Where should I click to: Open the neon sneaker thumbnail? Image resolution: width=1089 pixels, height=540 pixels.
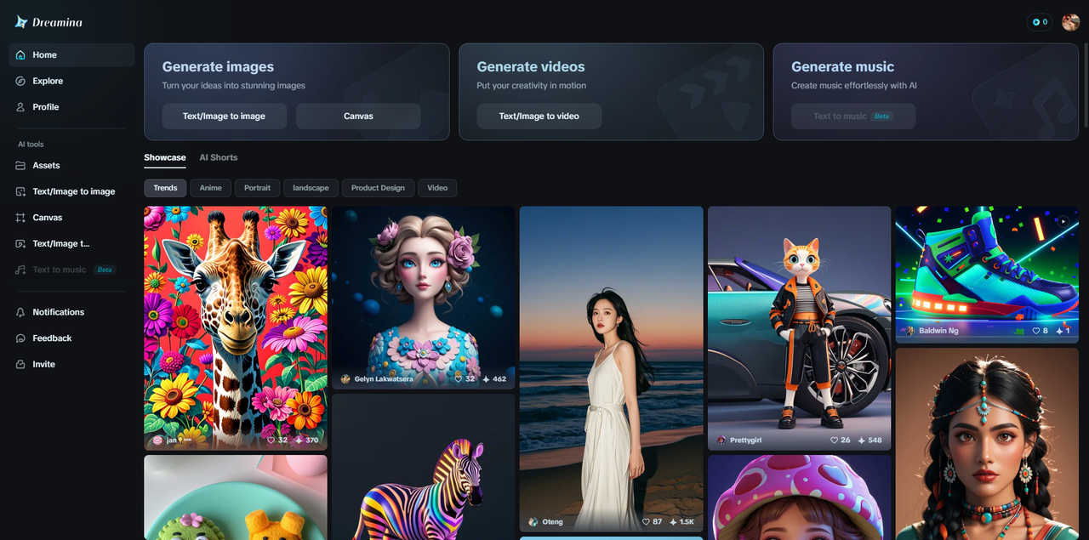pos(987,274)
